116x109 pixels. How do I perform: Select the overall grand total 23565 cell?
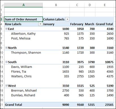click(104, 105)
